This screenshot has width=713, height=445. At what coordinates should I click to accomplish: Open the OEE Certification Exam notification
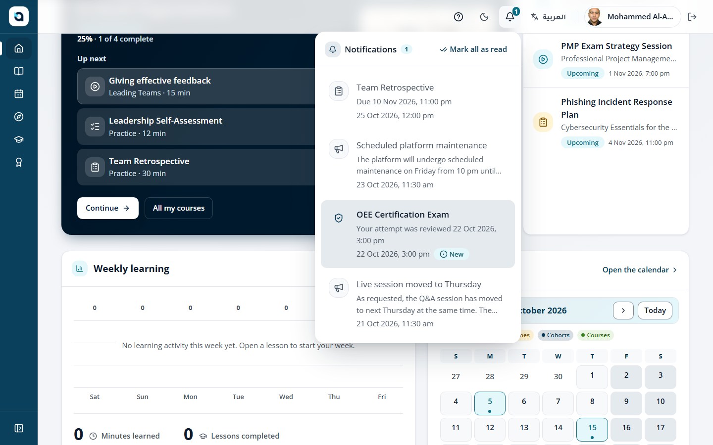[418, 234]
